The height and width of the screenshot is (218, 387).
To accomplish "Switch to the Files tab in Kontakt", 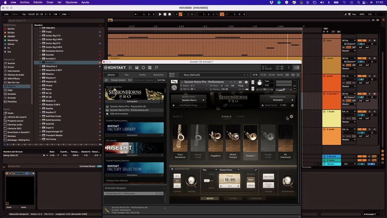I will [127, 75].
